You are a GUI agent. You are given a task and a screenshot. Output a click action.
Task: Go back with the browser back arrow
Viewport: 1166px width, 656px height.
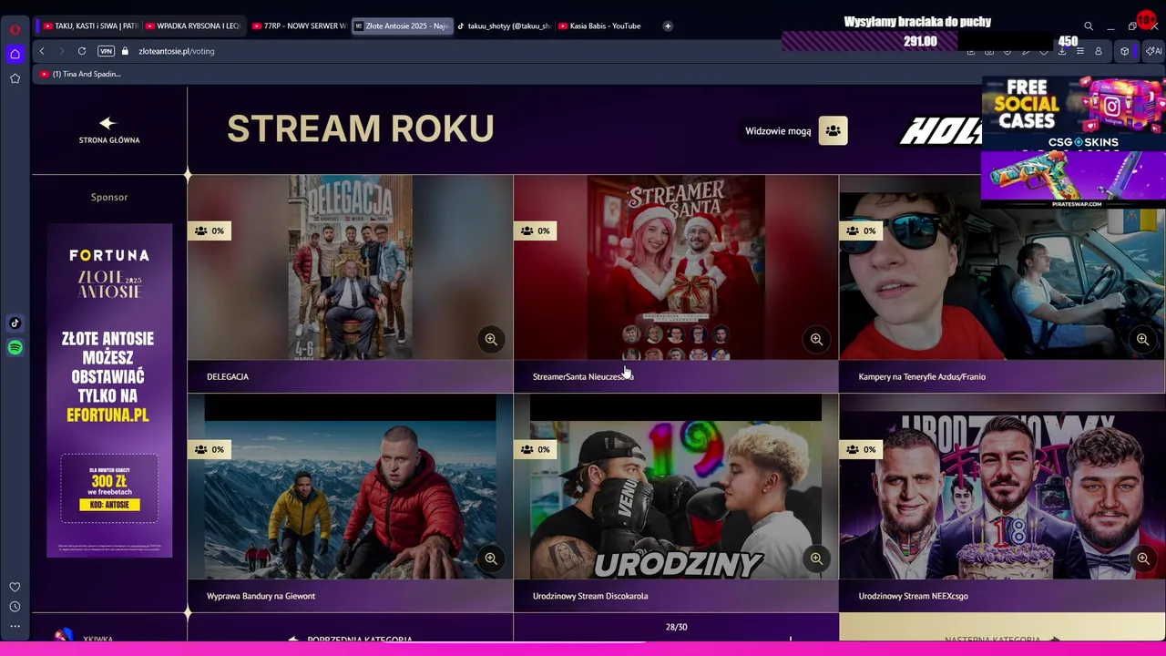(x=42, y=51)
